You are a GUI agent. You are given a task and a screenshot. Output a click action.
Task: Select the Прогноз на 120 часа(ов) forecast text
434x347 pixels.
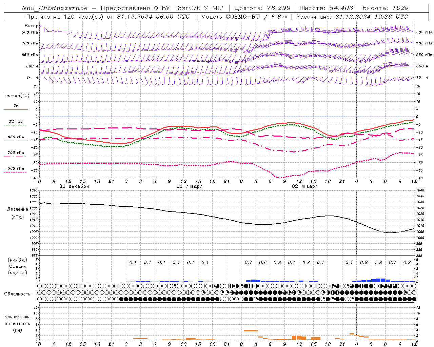(65, 17)
